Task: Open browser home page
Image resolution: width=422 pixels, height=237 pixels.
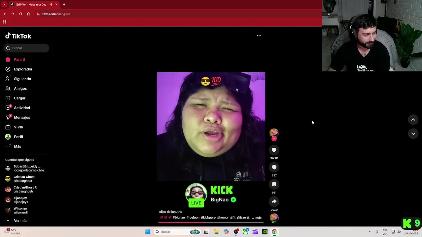Action: (x=28, y=14)
